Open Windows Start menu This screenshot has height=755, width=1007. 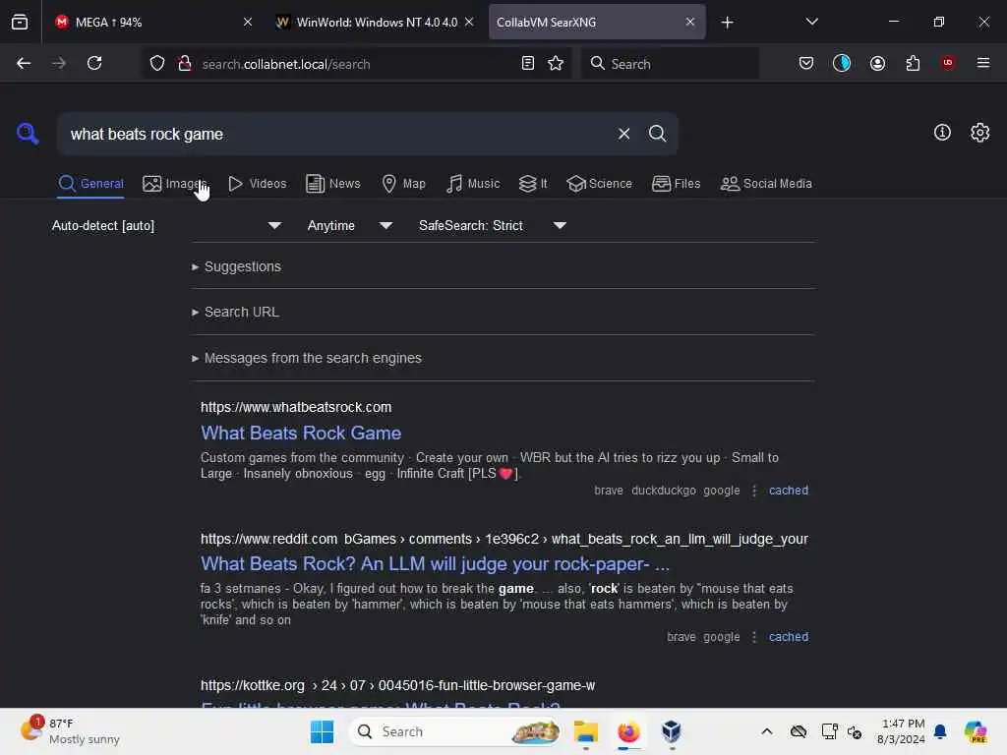[x=322, y=731]
